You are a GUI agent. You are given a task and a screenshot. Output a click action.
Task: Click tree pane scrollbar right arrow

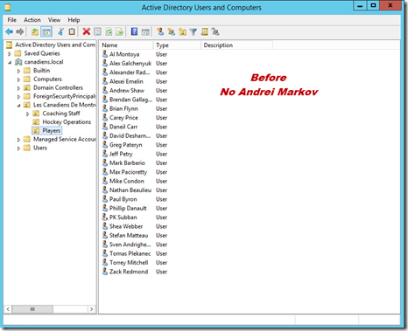click(92, 309)
